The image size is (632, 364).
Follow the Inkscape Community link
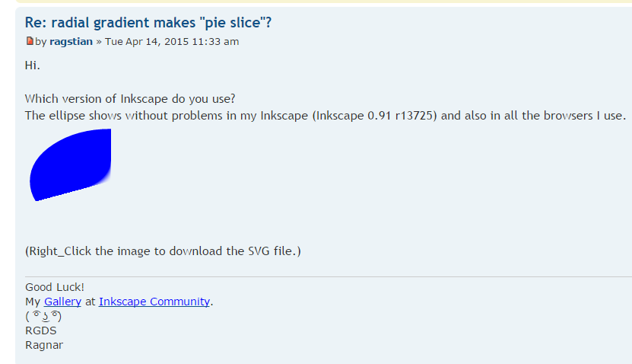click(x=154, y=302)
